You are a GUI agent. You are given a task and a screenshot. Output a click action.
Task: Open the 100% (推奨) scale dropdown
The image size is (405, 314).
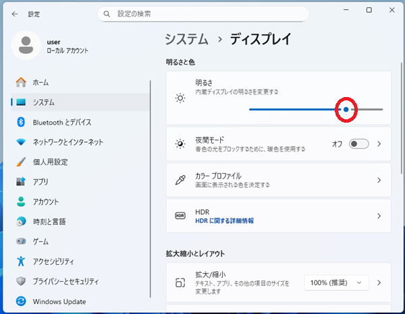coord(336,282)
